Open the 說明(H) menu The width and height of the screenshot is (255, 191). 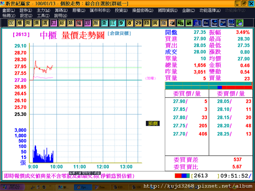coord(61,16)
